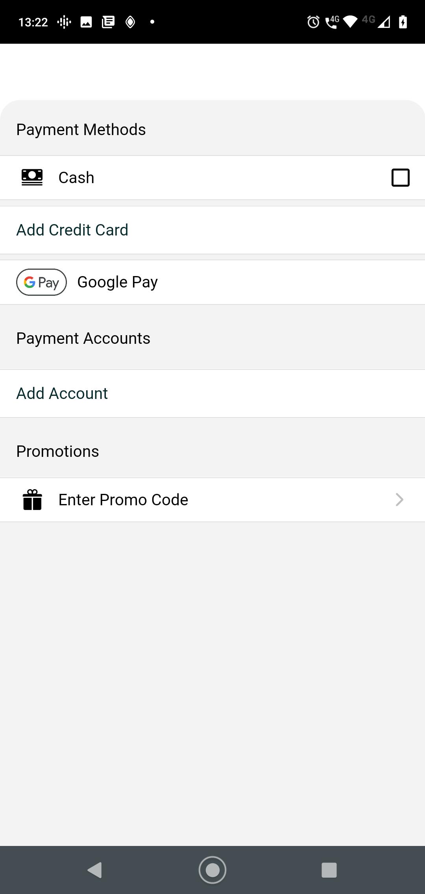Select the Cash payment method label
This screenshot has height=894, width=425.
(76, 178)
